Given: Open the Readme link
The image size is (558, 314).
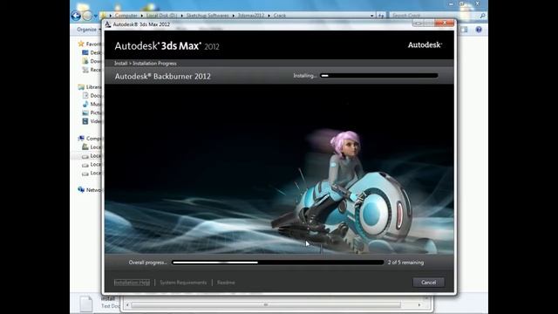Looking at the screenshot, I should [226, 283].
